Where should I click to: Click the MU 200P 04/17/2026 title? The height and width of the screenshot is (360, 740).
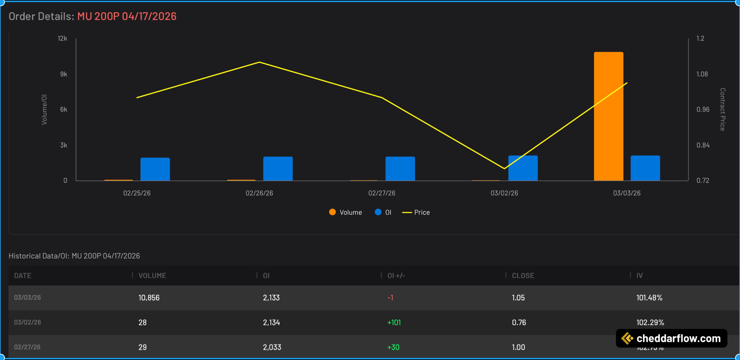127,16
